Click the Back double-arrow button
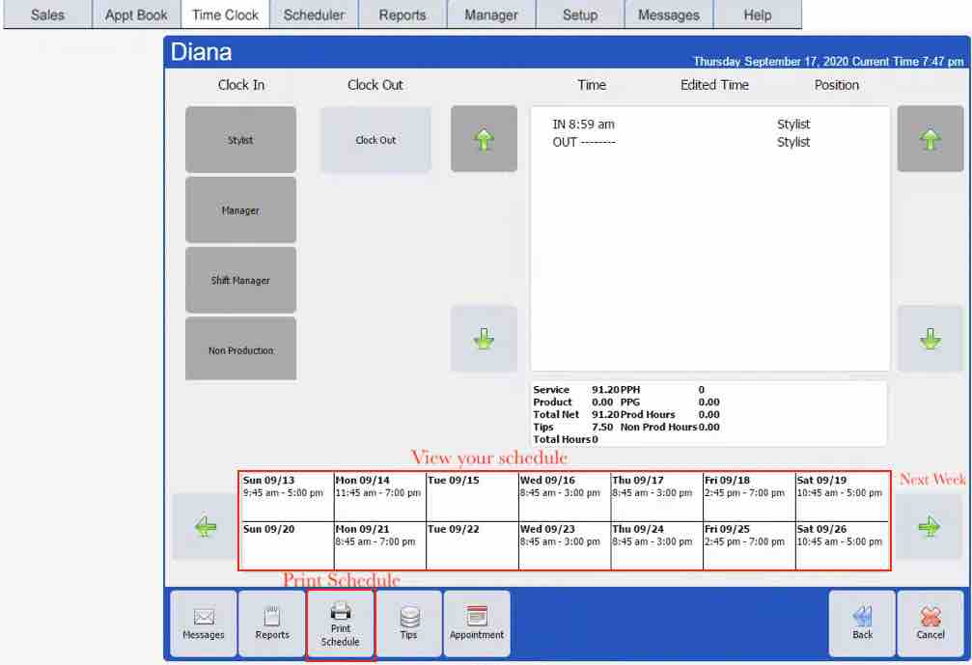Image resolution: width=972 pixels, height=665 pixels. (x=862, y=623)
